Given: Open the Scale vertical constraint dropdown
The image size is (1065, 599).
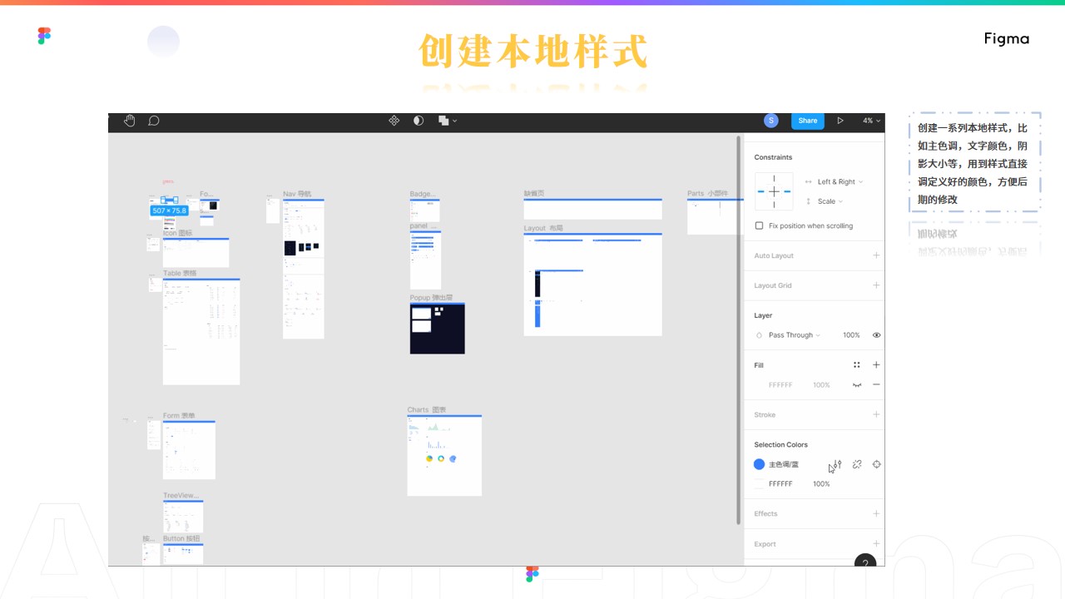Looking at the screenshot, I should [829, 201].
